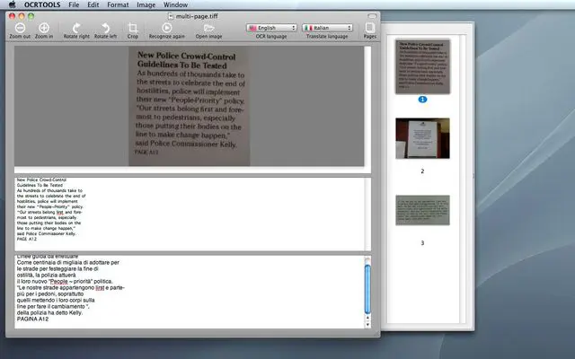
Task: Click 'Come centinaia di migliaia' translation line
Action: coord(68,263)
